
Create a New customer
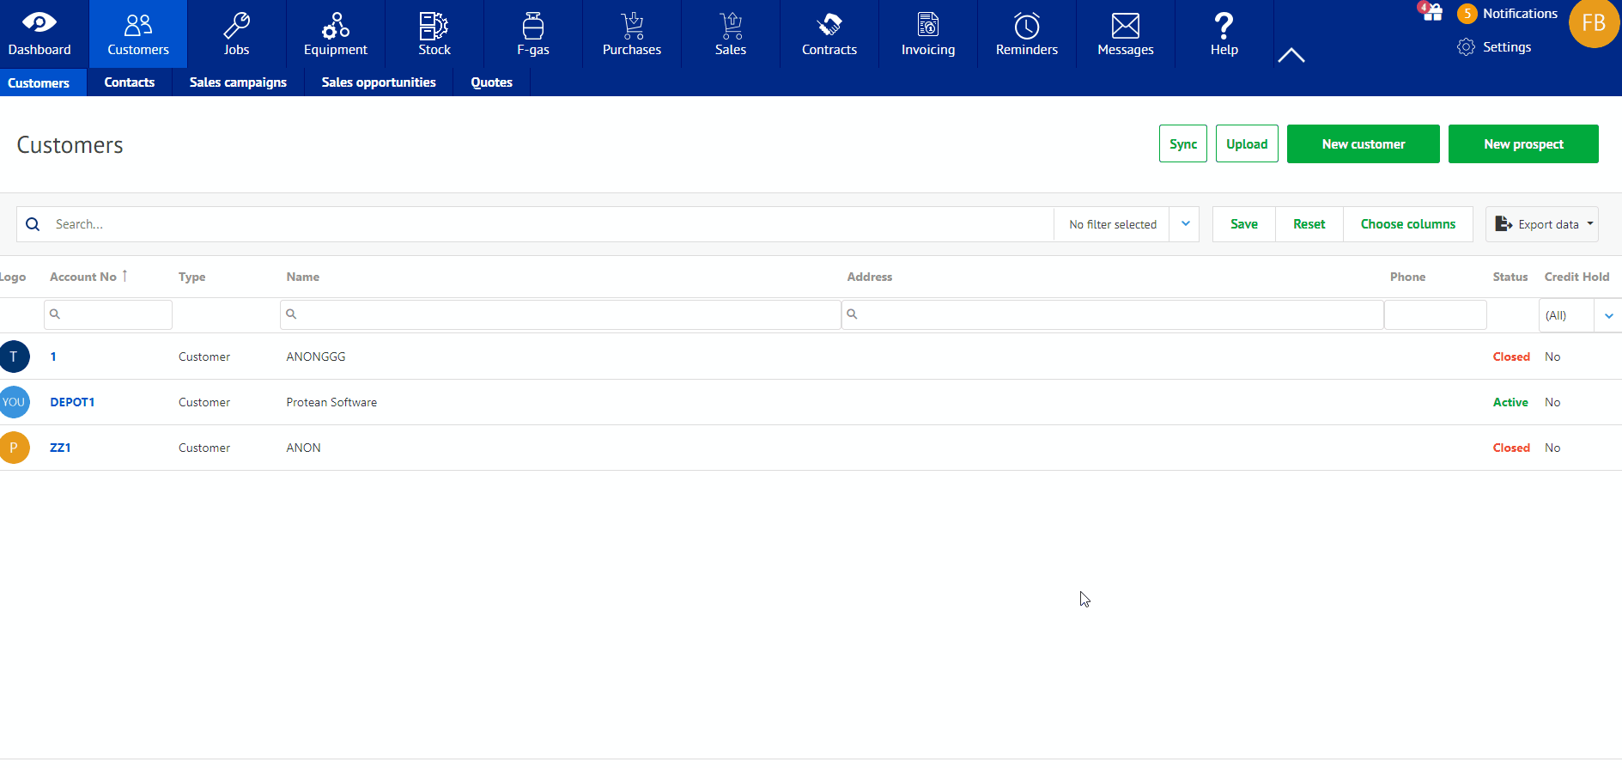1364,143
